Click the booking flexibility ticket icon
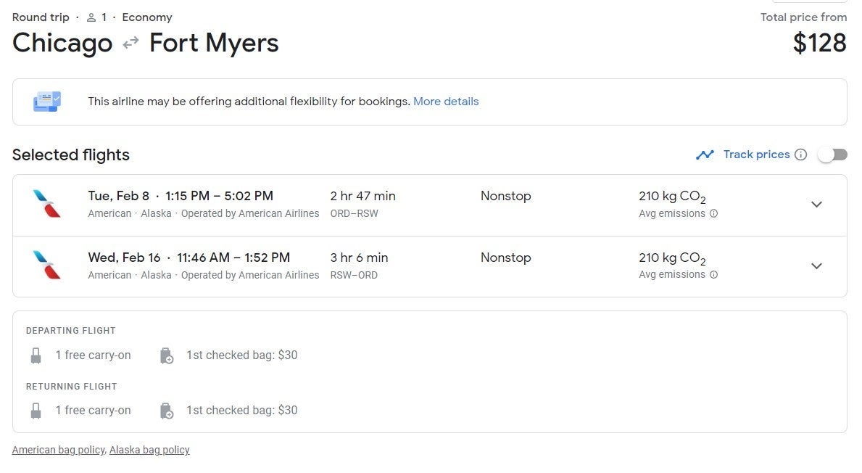Screen dimensions: 862x473 pyautogui.click(x=47, y=102)
